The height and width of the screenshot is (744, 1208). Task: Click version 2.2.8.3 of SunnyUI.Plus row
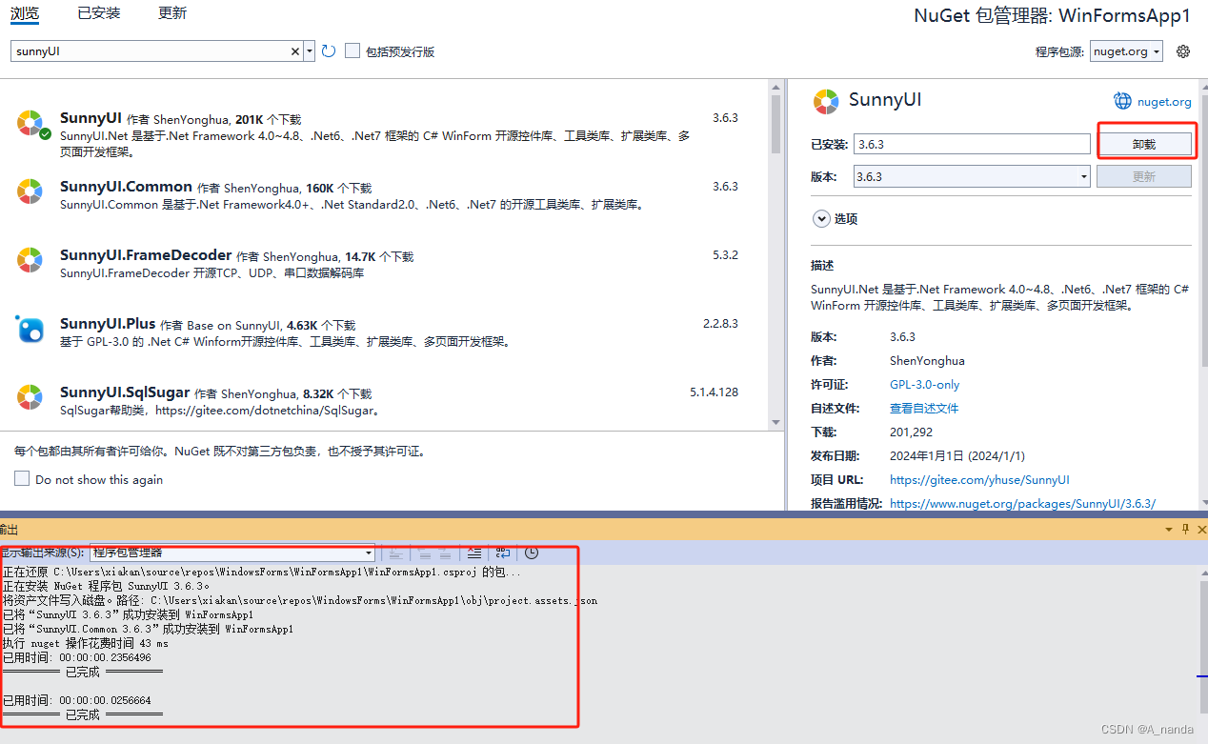click(720, 324)
